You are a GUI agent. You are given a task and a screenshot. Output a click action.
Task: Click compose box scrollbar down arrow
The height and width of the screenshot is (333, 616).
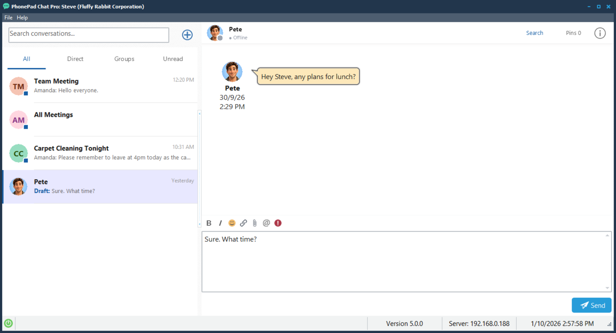point(607,288)
